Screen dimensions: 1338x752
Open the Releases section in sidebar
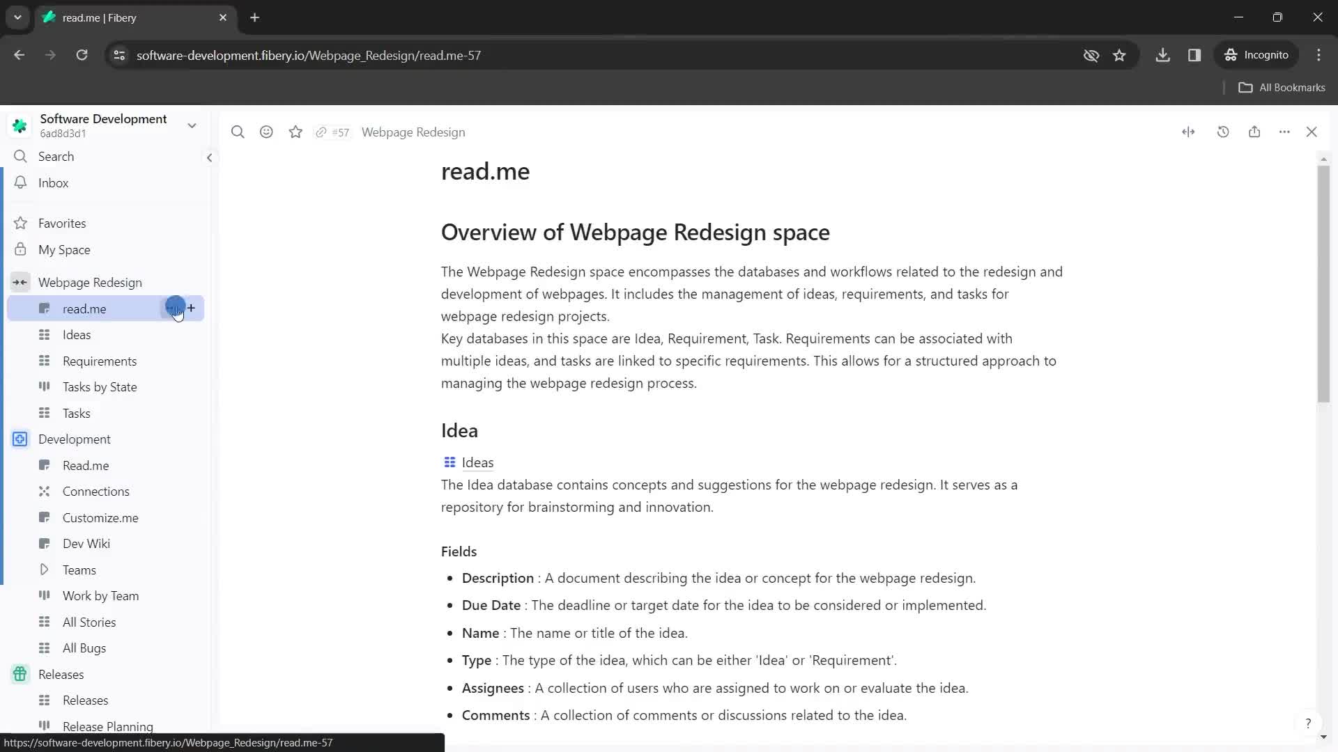click(x=61, y=674)
